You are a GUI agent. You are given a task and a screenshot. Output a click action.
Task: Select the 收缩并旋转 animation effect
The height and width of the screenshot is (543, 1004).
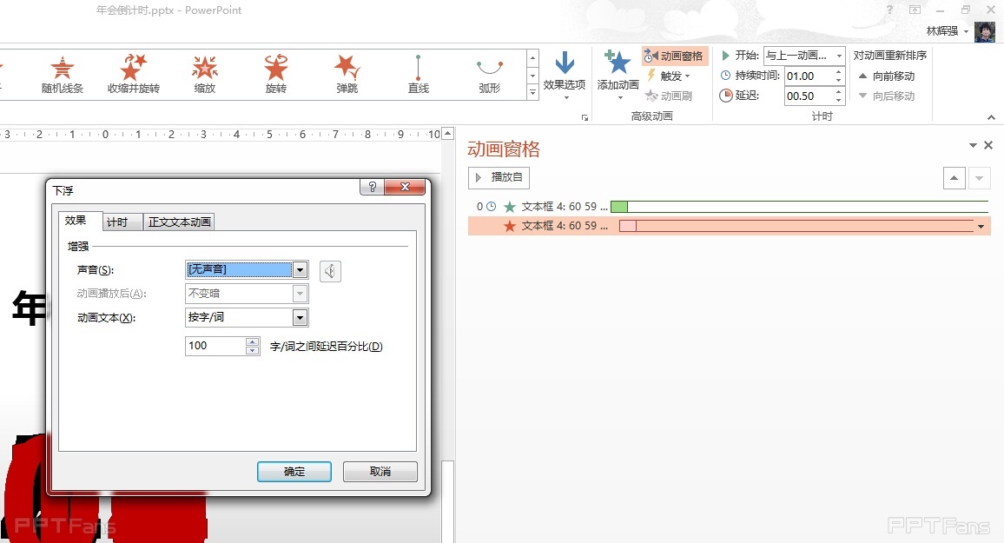coord(134,73)
